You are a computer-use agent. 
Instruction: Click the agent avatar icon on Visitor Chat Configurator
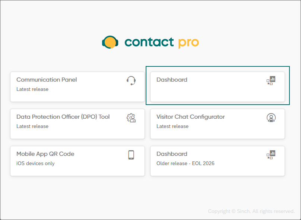271,118
